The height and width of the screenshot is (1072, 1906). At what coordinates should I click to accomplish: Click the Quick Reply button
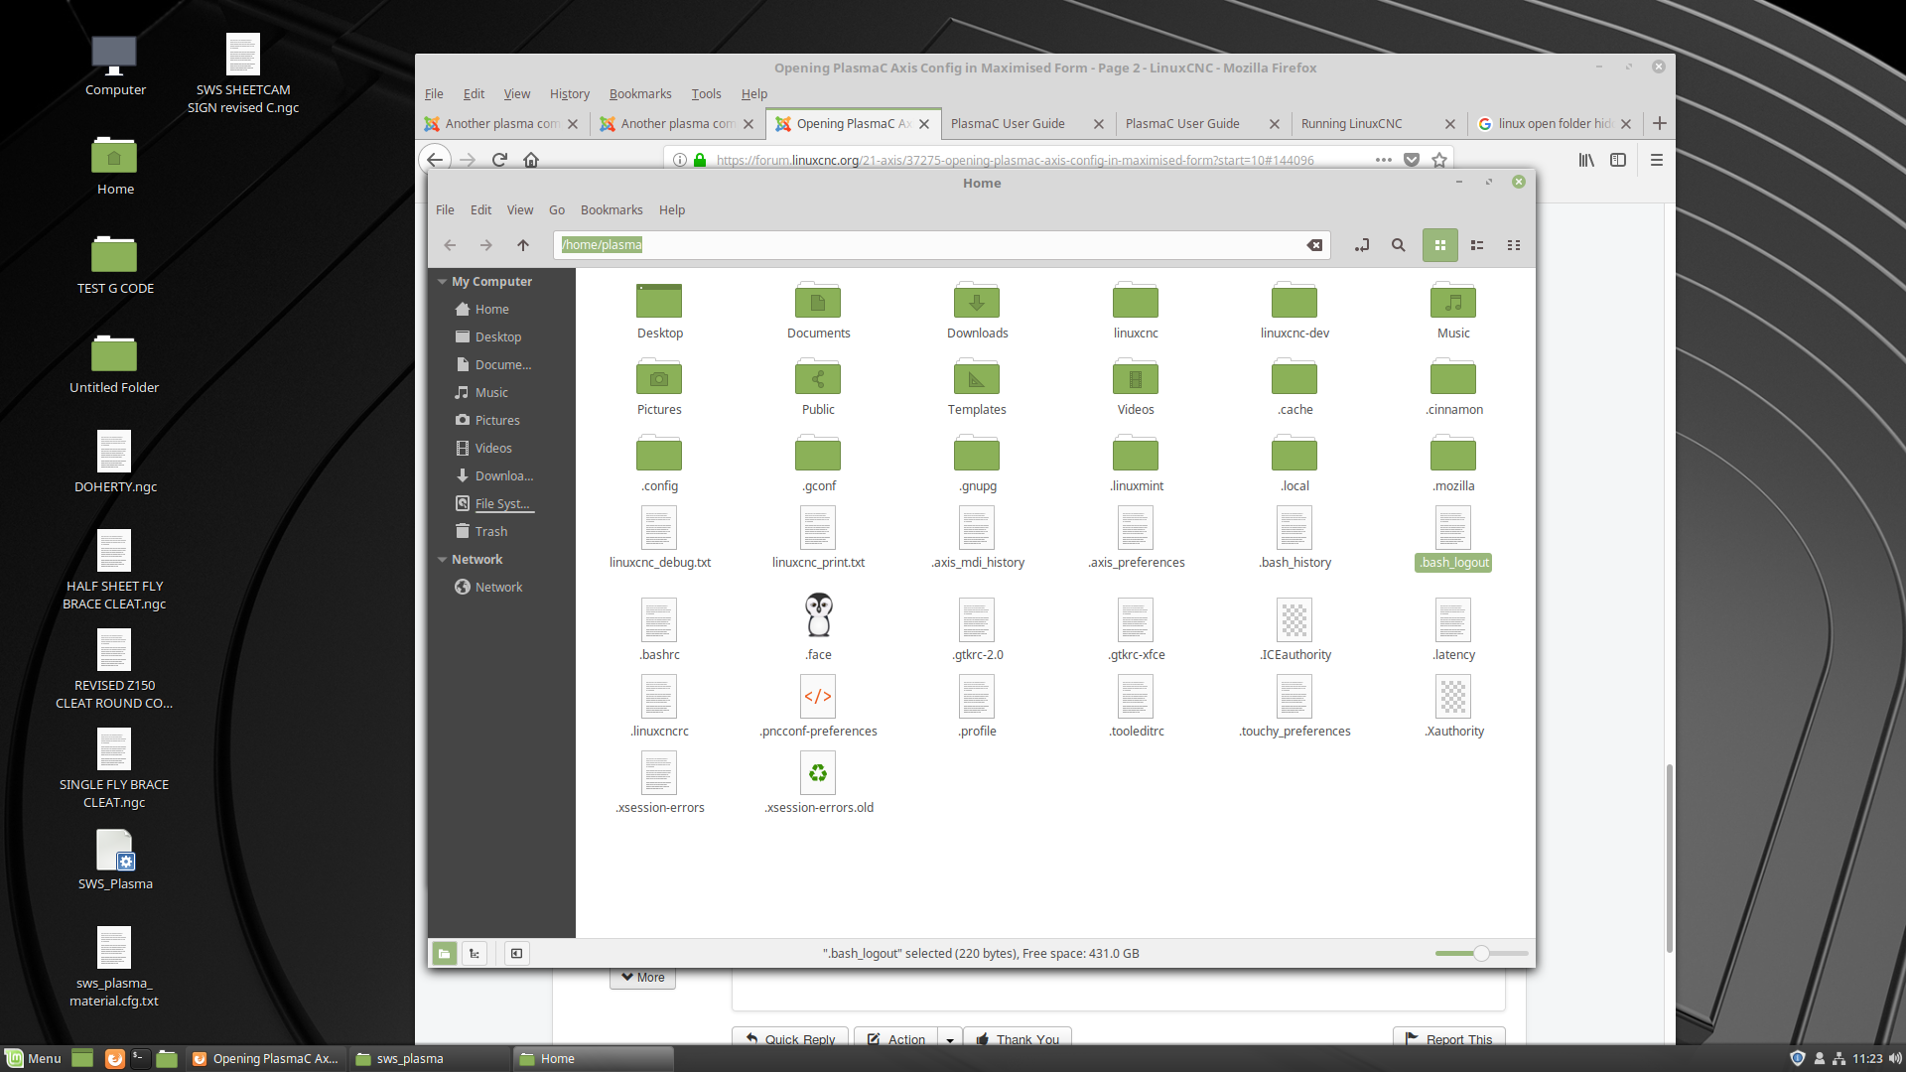point(790,1039)
